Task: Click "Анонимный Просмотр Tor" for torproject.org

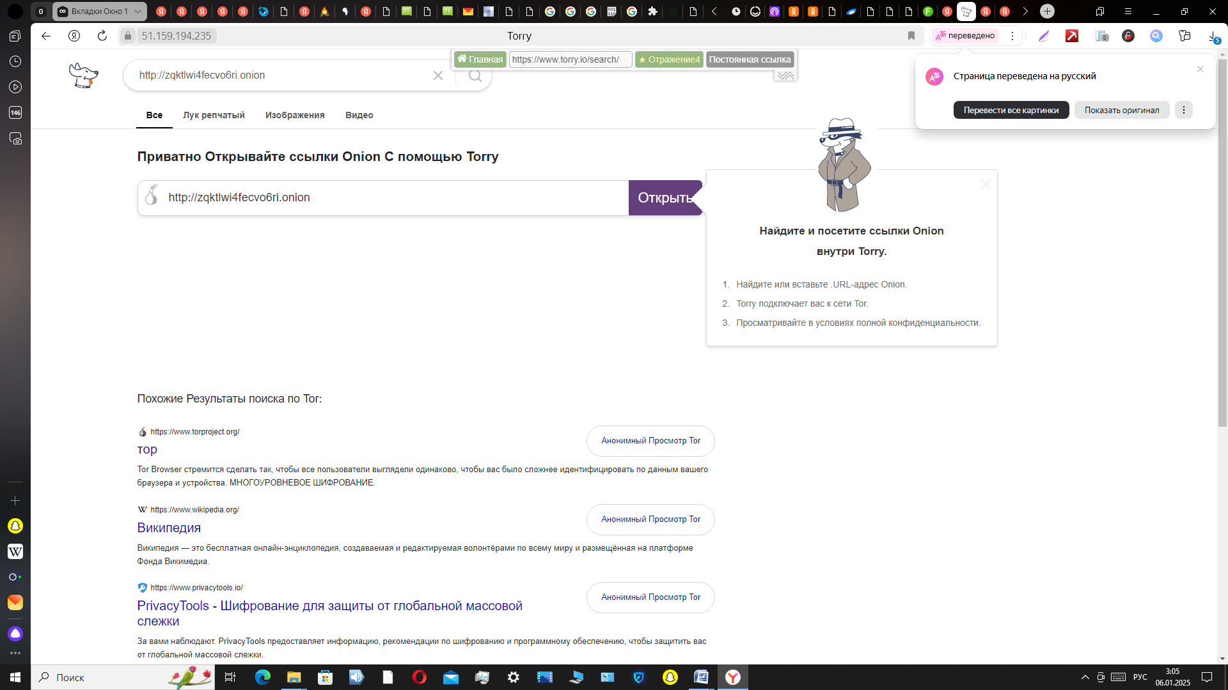Action: [650, 441]
